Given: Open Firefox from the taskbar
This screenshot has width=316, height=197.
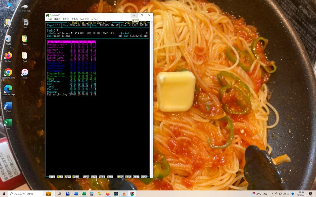Looking at the screenshot, I should 108,194.
